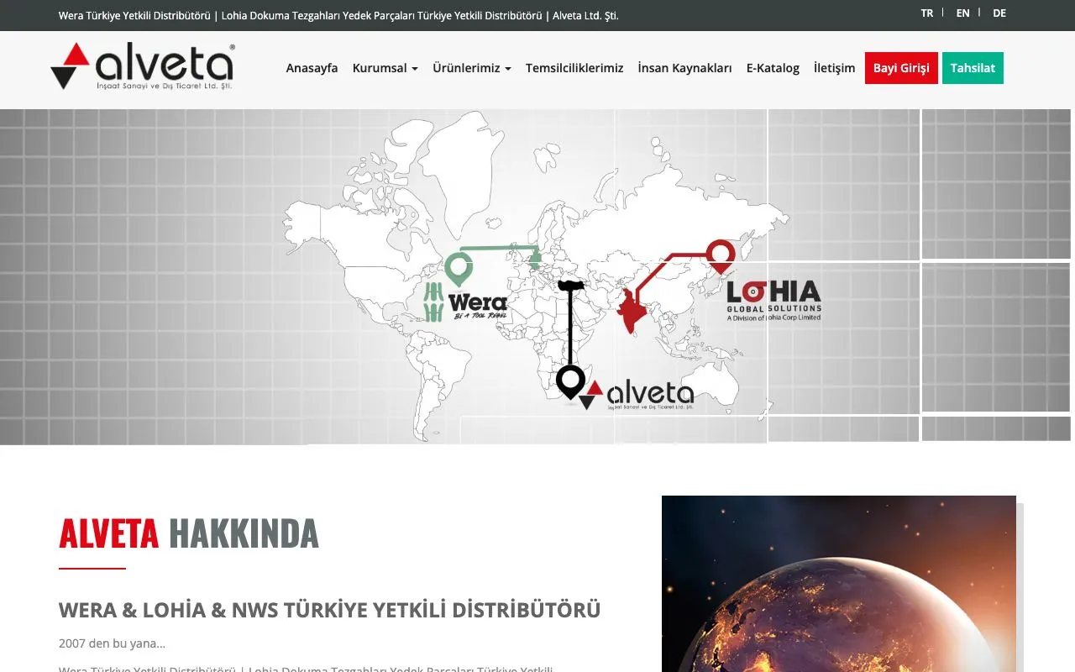
Task: Click the red Lohia map pin
Action: [721, 255]
